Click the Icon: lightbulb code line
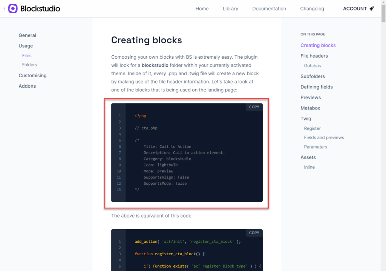386x271 pixels. coord(161,165)
